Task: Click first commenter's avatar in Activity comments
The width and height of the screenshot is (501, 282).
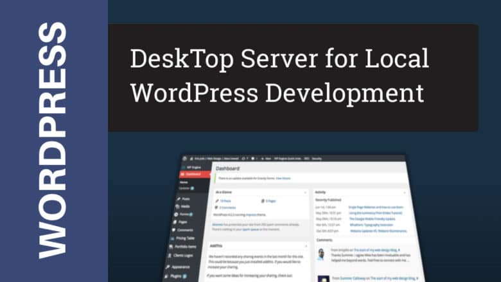Action: tap(321, 254)
